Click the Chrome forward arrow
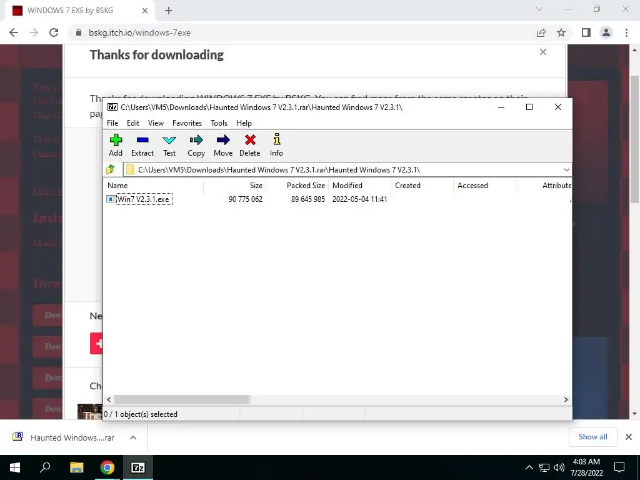The height and width of the screenshot is (480, 640). [34, 32]
